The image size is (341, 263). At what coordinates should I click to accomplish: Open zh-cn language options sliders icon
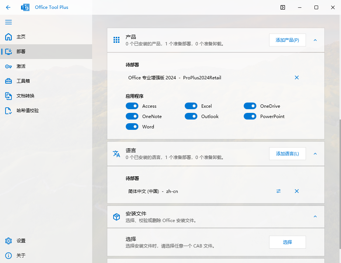pos(278,191)
